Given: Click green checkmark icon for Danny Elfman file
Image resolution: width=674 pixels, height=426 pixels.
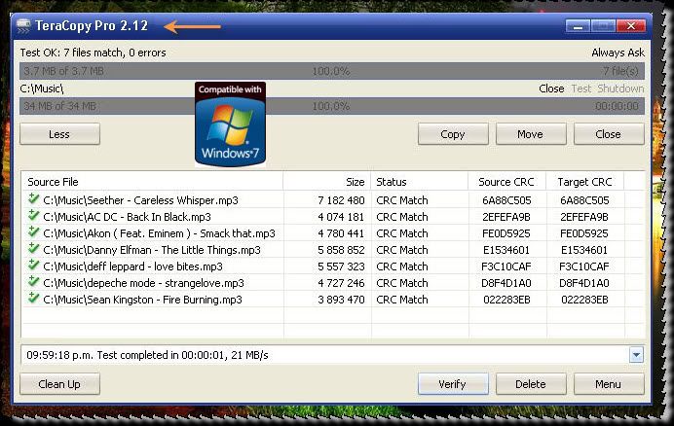Looking at the screenshot, I should tap(34, 249).
